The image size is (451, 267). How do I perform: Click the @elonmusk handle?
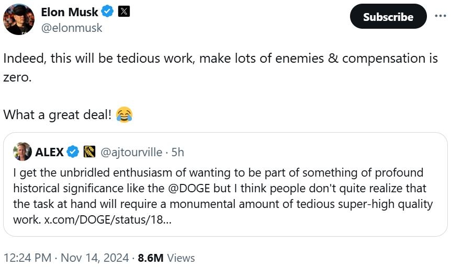click(x=72, y=28)
